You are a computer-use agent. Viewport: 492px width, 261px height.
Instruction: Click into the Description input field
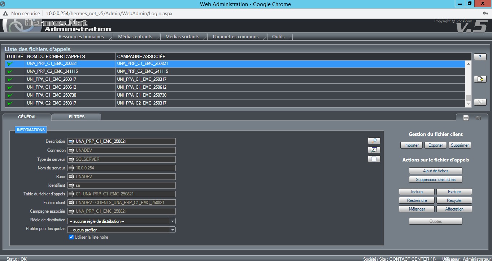pyautogui.click(x=125, y=141)
